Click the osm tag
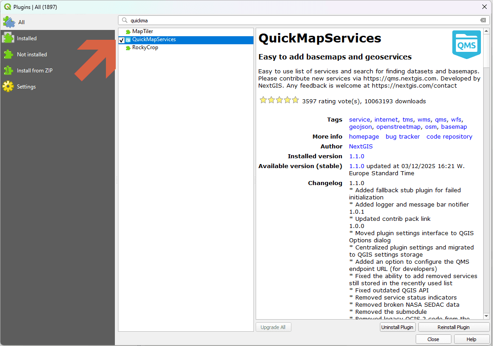The image size is (493, 346). point(431,127)
